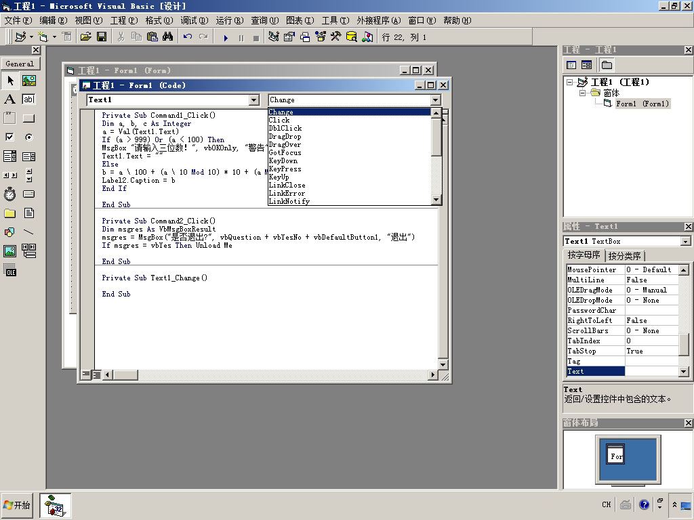The height and width of the screenshot is (520, 694).
Task: Click View Object icon in project panel
Action: tap(586, 66)
